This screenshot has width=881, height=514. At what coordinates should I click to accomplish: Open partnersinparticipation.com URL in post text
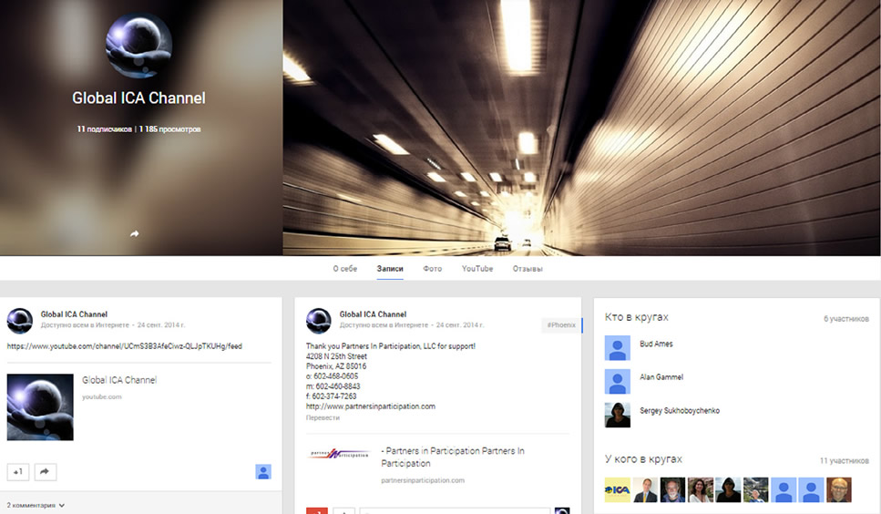pyautogui.click(x=371, y=406)
